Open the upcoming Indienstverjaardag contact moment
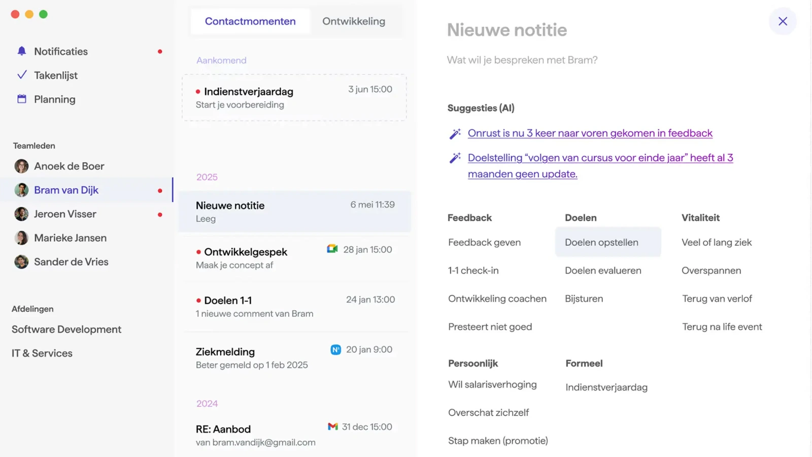812x457 pixels. [294, 97]
